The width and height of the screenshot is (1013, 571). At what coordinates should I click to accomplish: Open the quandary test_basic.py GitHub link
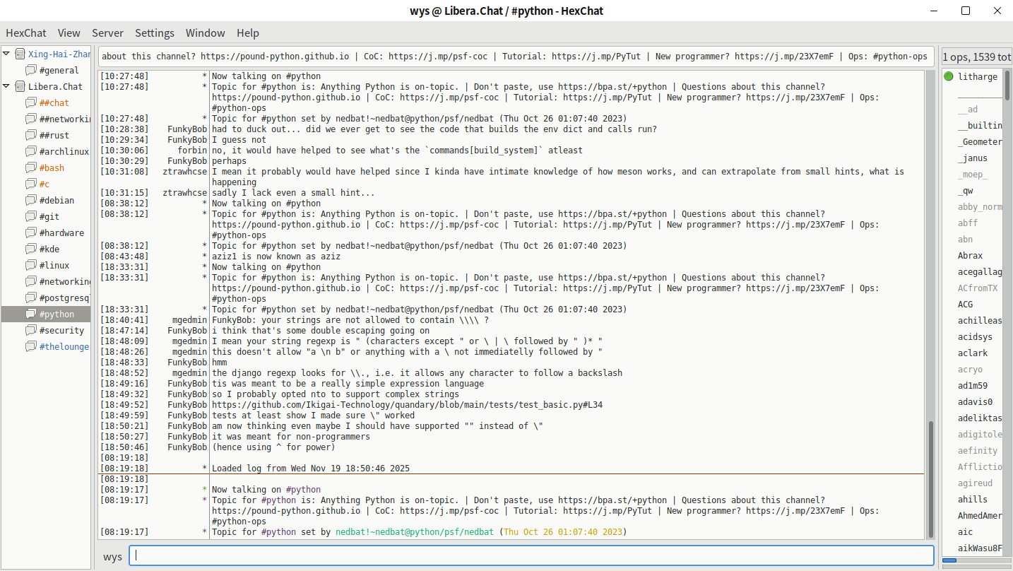click(407, 405)
